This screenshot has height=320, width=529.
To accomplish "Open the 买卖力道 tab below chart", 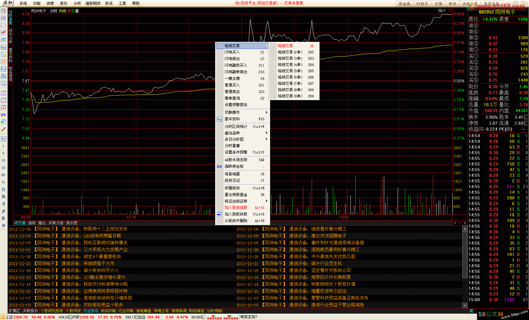I will (x=56, y=223).
